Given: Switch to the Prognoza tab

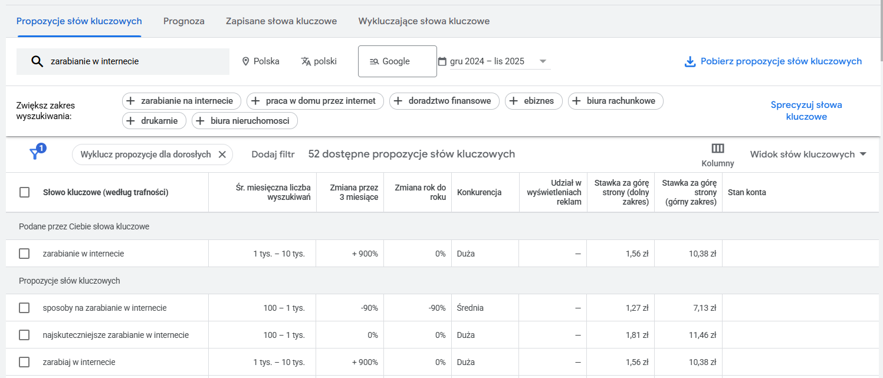Looking at the screenshot, I should [183, 21].
